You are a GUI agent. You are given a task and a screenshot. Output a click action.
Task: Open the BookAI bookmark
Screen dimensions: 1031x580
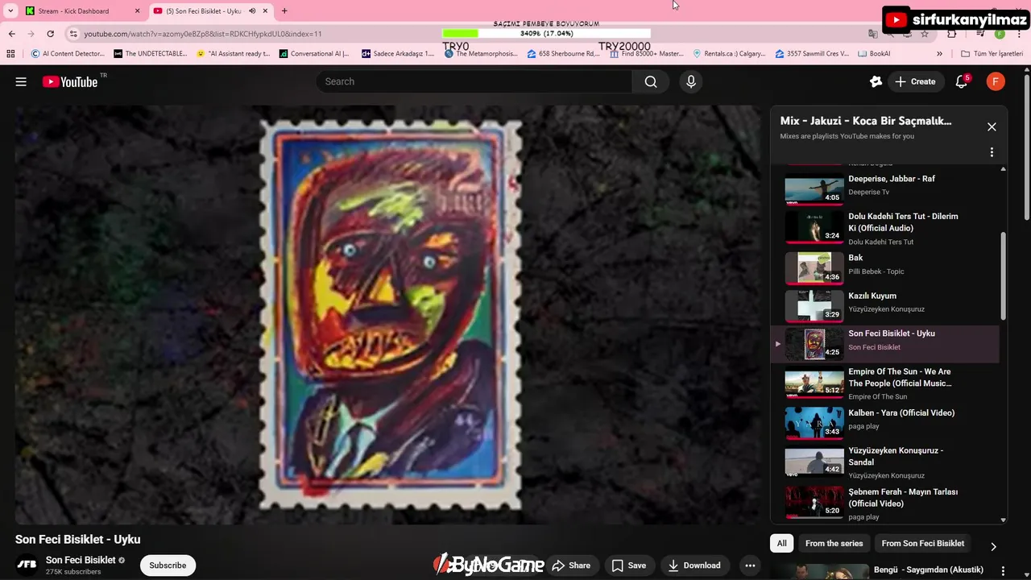click(x=874, y=54)
